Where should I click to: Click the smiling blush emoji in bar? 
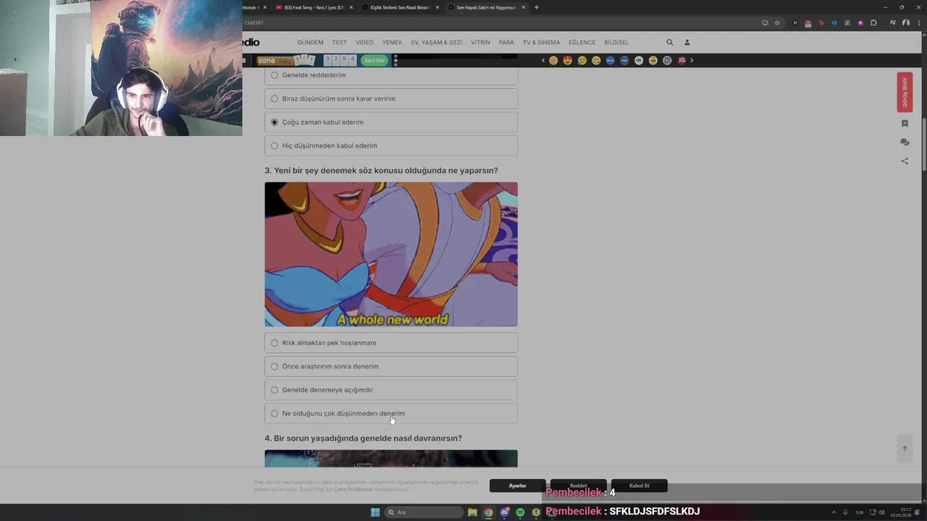tap(596, 61)
